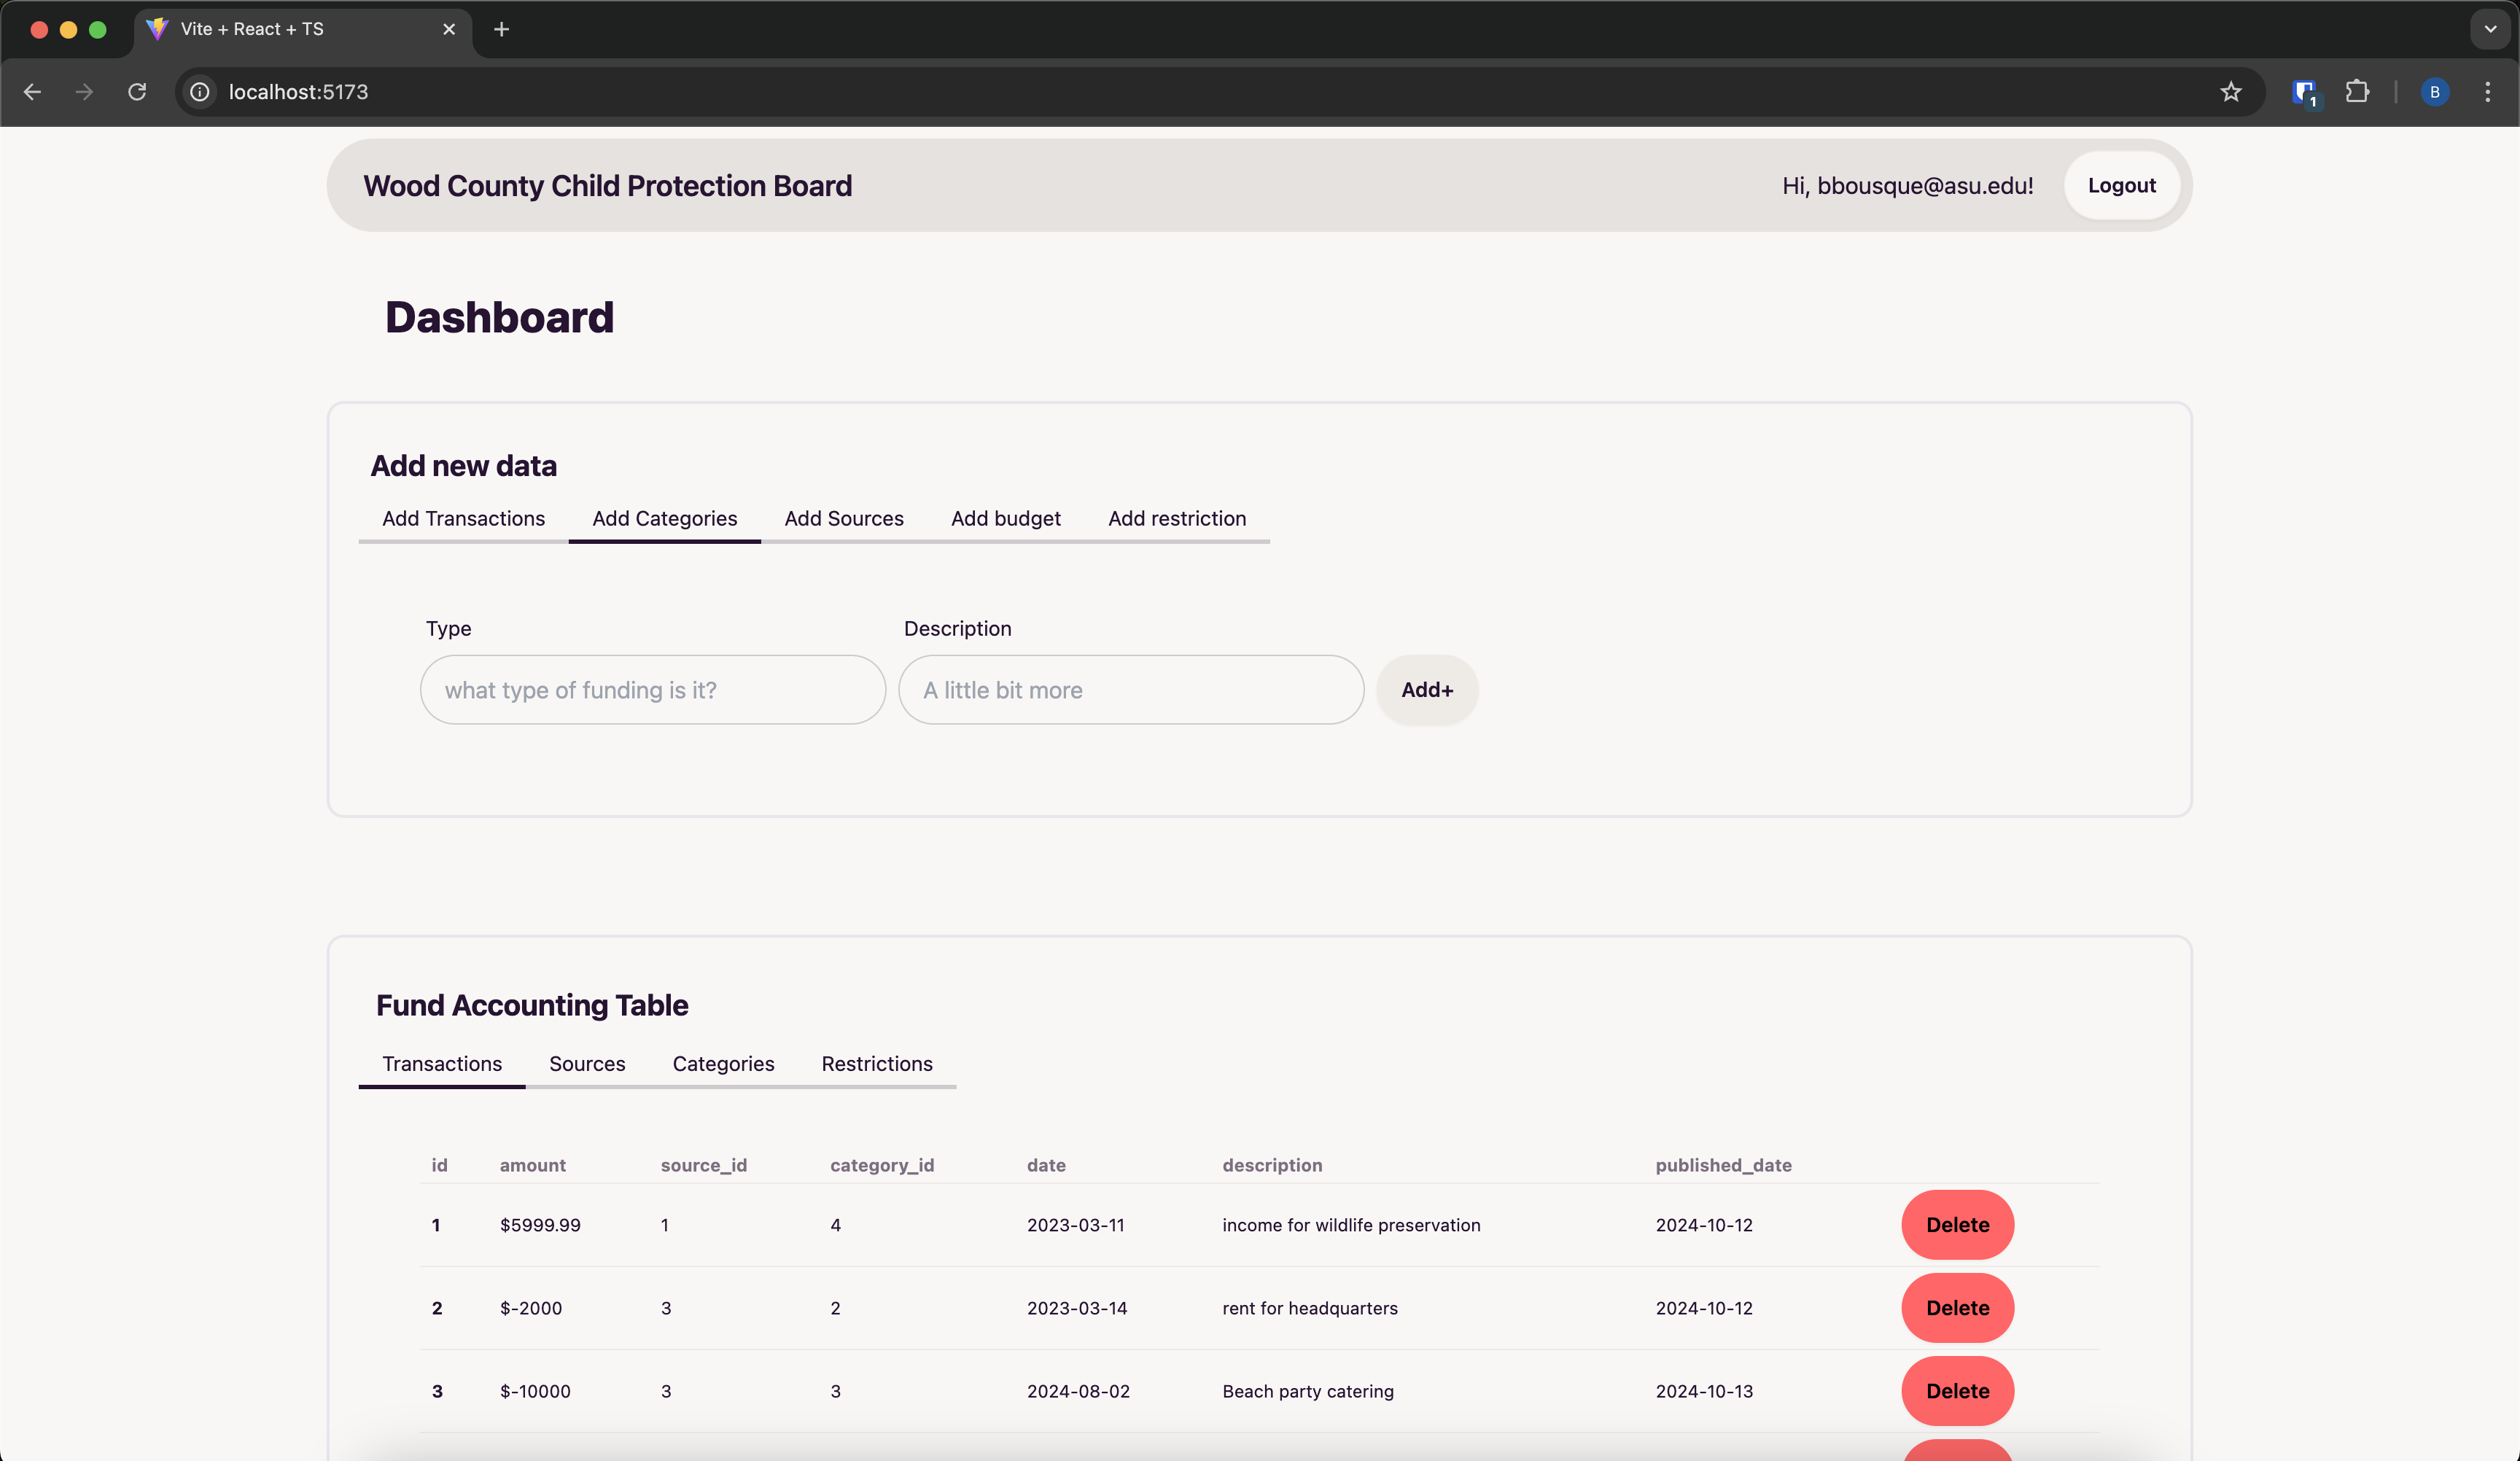Reload the page with the refresh icon

tap(137, 92)
